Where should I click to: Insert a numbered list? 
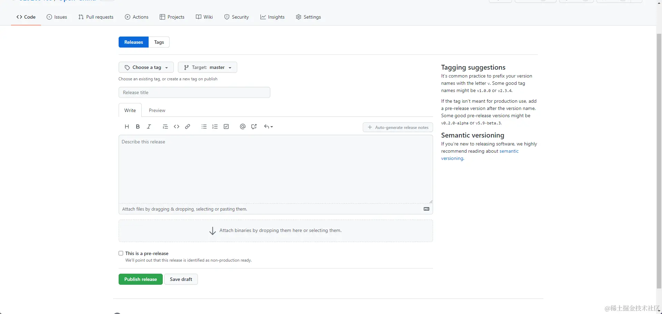(x=215, y=126)
